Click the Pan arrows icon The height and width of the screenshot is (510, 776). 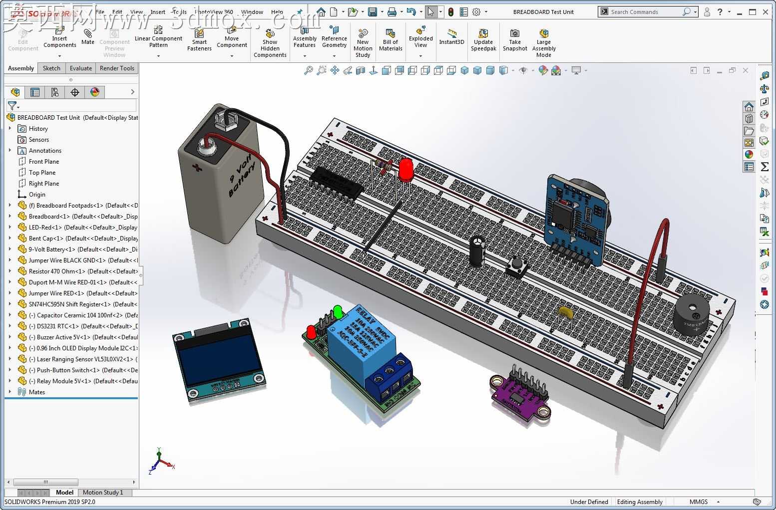[335, 71]
